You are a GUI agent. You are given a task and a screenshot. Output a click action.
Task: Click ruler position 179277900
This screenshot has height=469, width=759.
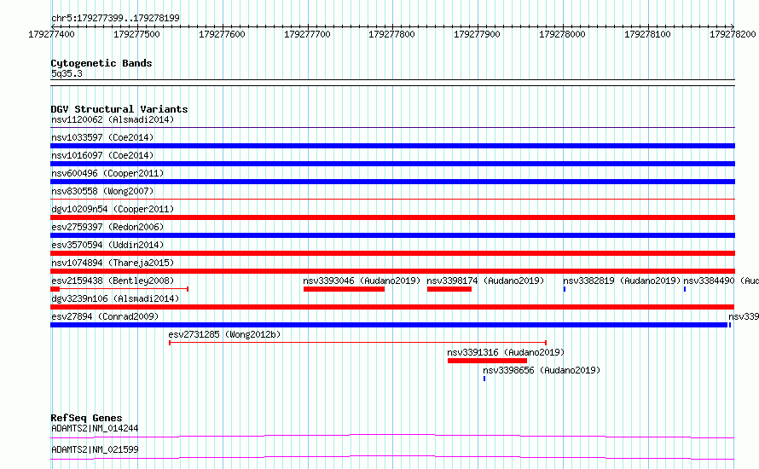tap(478, 34)
